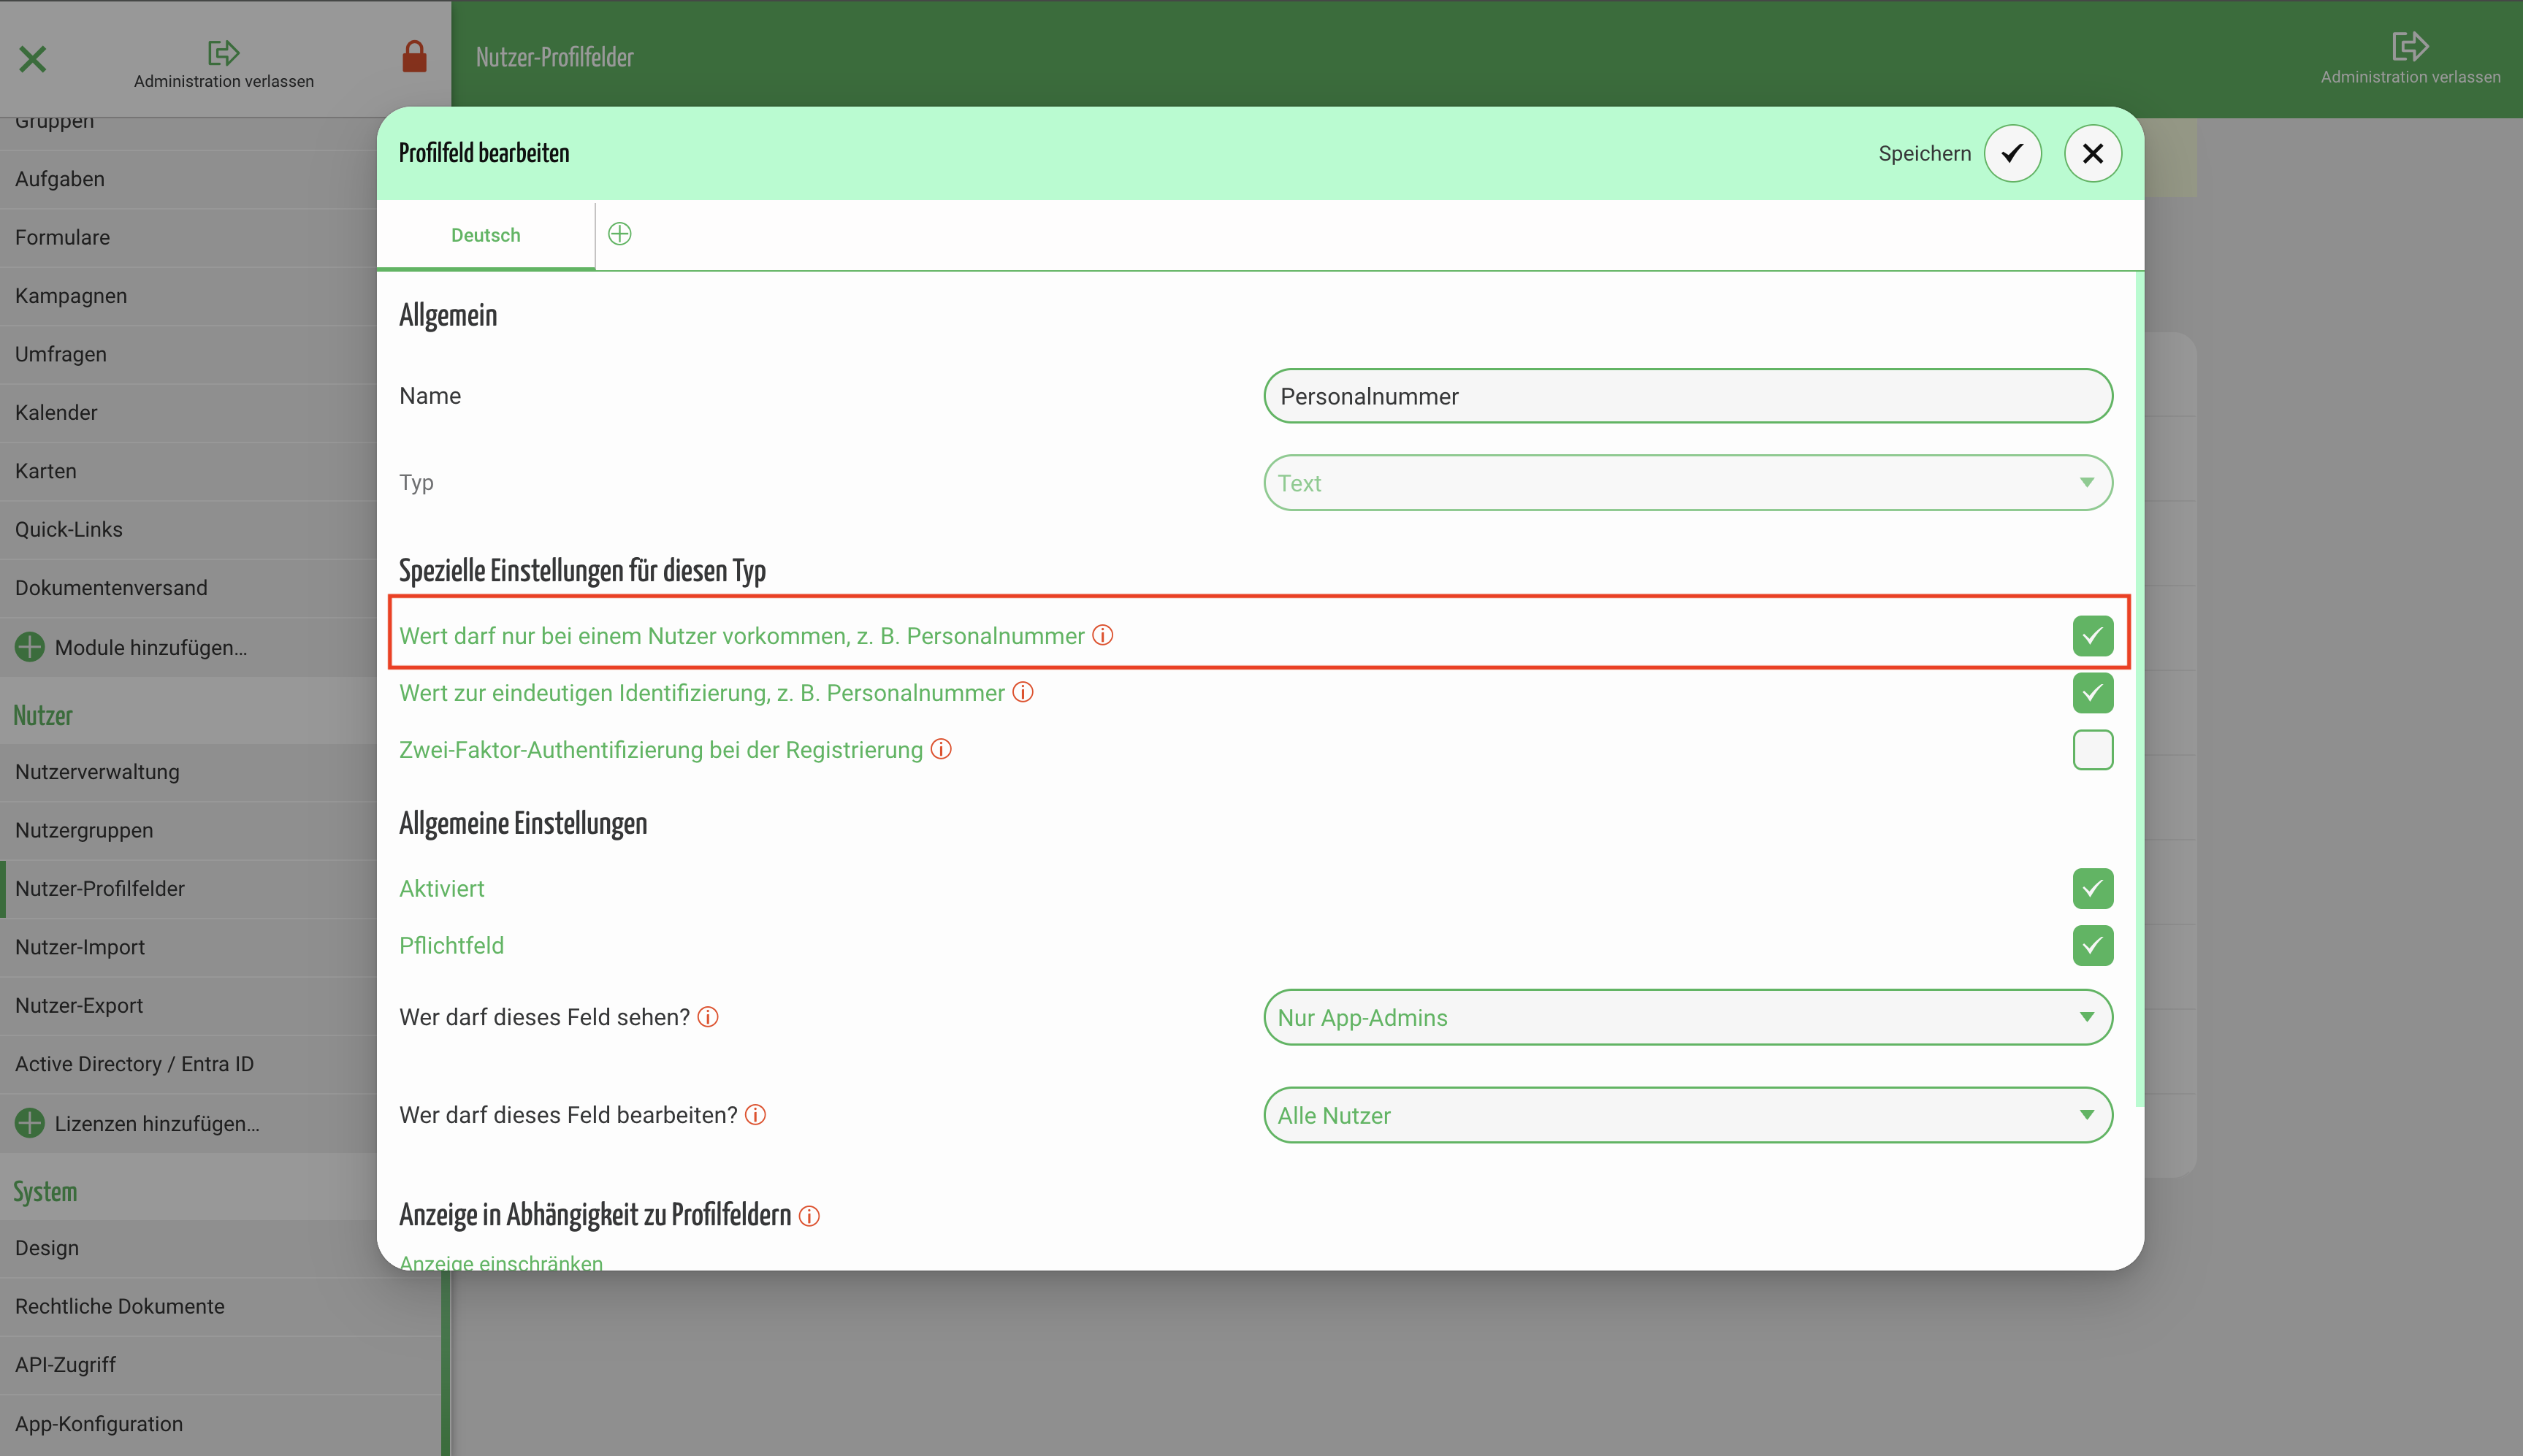Open Design in the System section
2523x1456 pixels.
(x=188, y=1248)
